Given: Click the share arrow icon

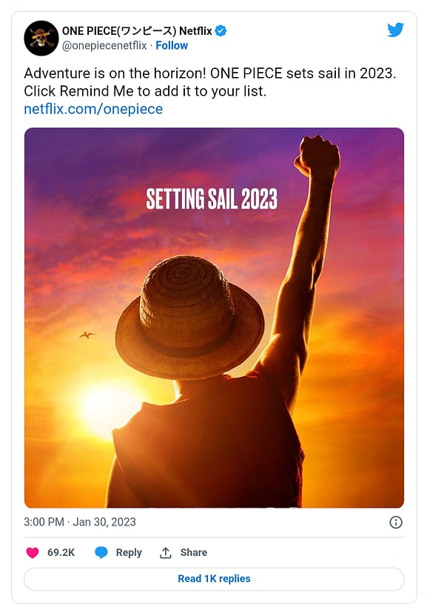Looking at the screenshot, I should click(166, 552).
